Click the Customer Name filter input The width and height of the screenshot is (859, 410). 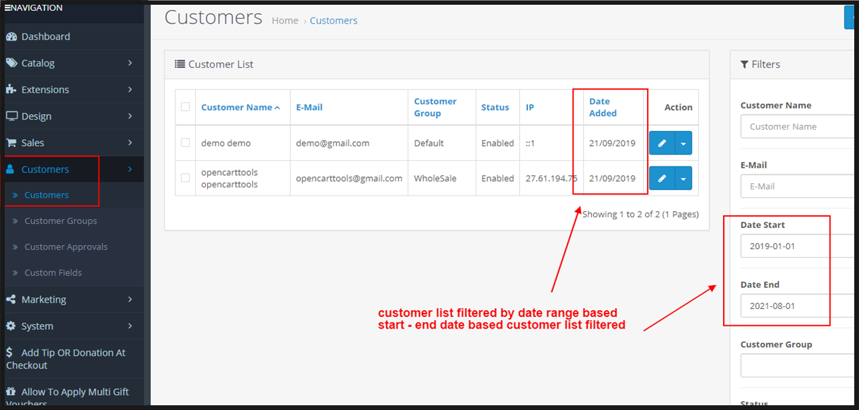pyautogui.click(x=796, y=127)
